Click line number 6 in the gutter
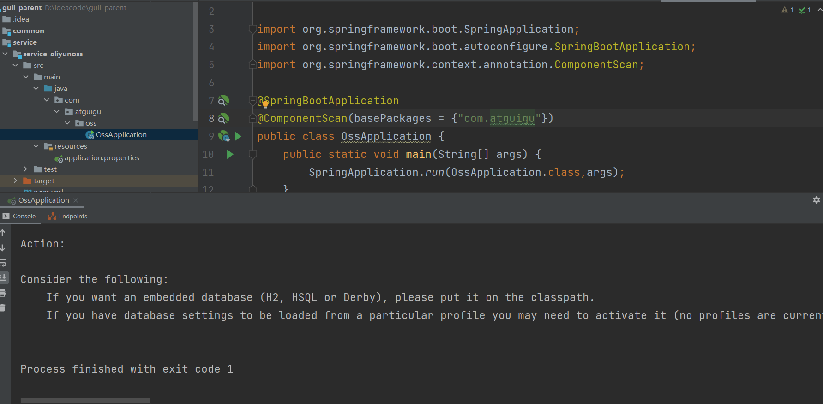Viewport: 823px width, 404px height. pyautogui.click(x=211, y=83)
